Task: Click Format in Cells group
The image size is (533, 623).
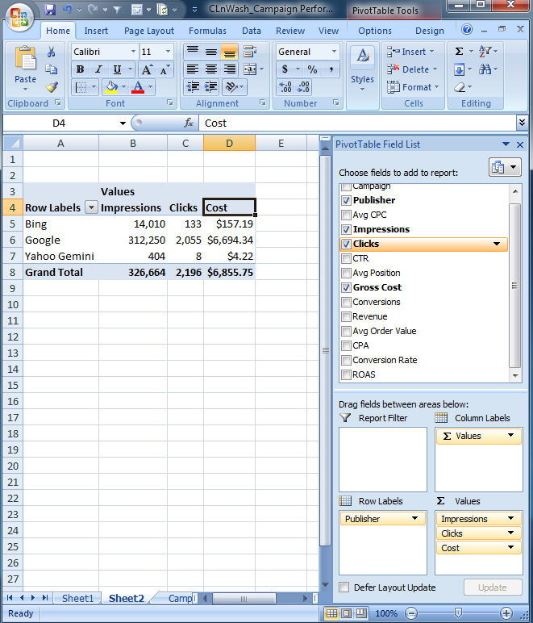Action: click(x=413, y=87)
